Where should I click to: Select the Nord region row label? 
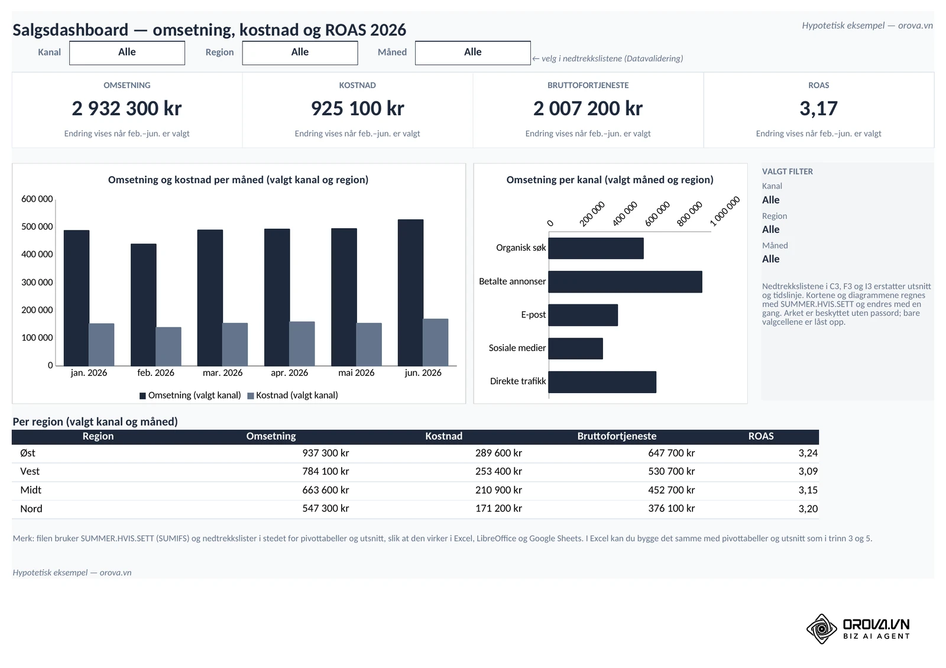tap(31, 509)
